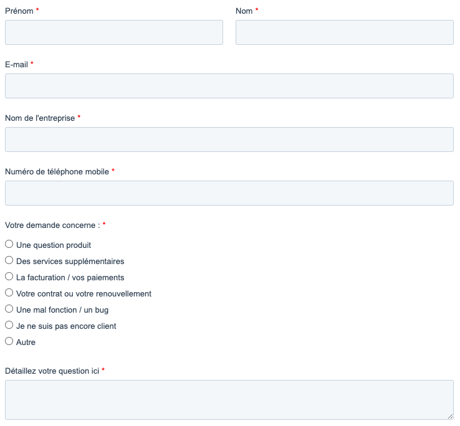The width and height of the screenshot is (460, 426).
Task: Pick the La facturation / vos paiements radio
Action: click(x=9, y=276)
